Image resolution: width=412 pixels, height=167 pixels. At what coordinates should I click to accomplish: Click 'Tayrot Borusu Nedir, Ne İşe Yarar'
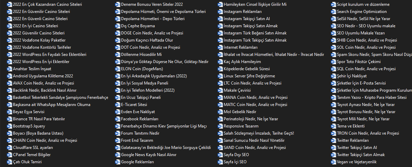[x=366, y=112]
